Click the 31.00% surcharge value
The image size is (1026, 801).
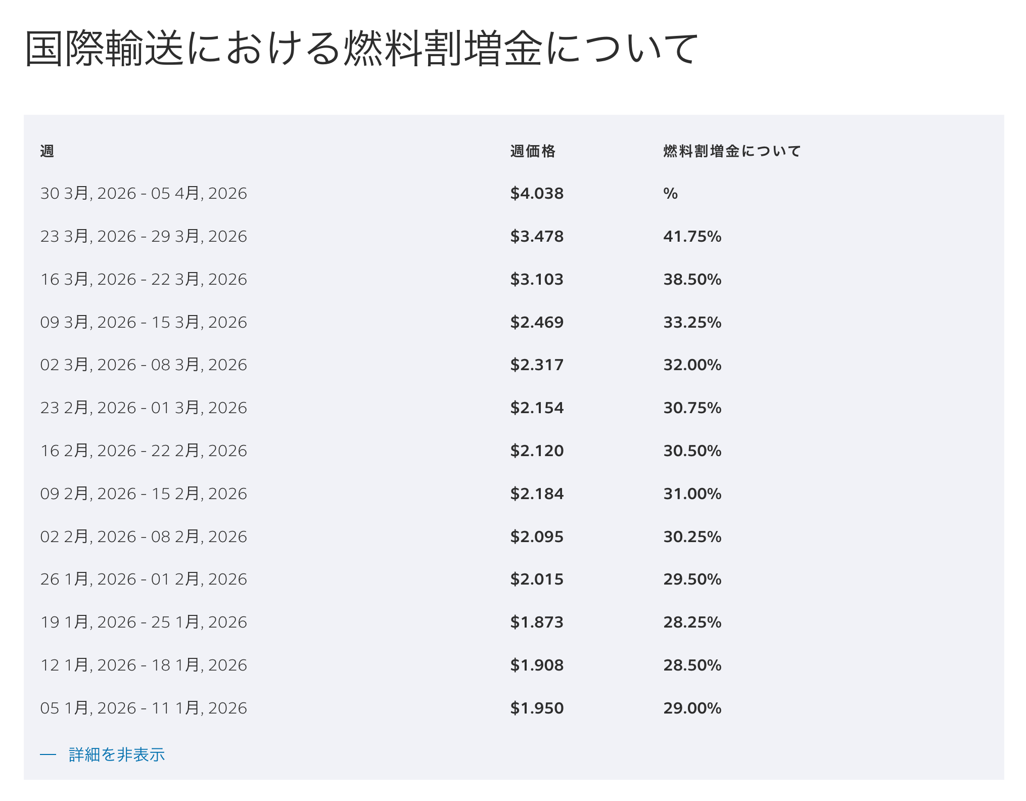click(x=692, y=494)
